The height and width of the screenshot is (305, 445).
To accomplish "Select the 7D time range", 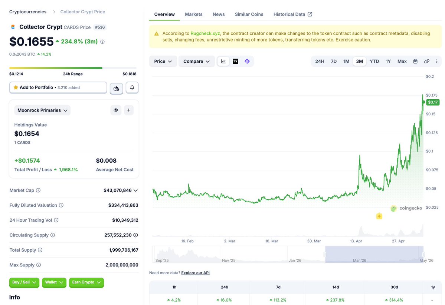I will point(334,61).
